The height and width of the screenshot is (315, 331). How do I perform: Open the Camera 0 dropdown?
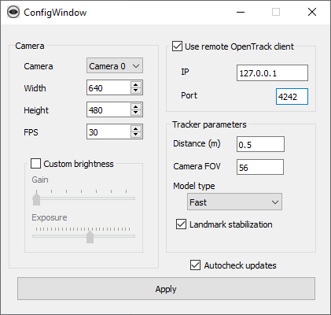[x=115, y=65]
